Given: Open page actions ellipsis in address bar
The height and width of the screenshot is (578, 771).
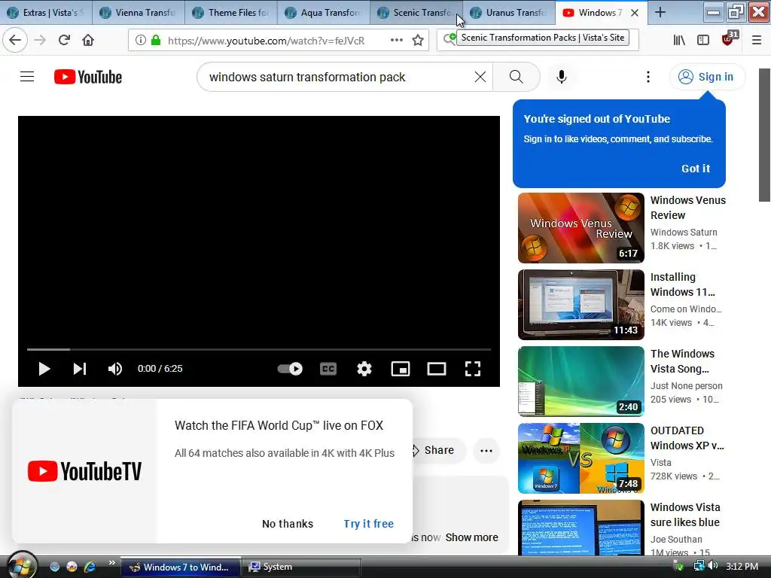Looking at the screenshot, I should click(396, 40).
